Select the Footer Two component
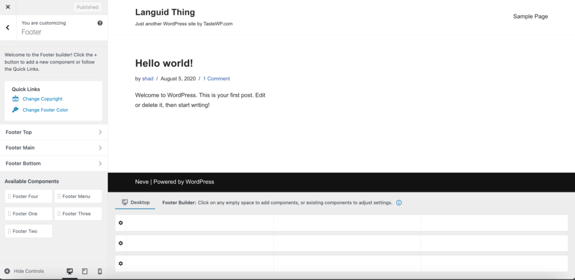 point(29,231)
